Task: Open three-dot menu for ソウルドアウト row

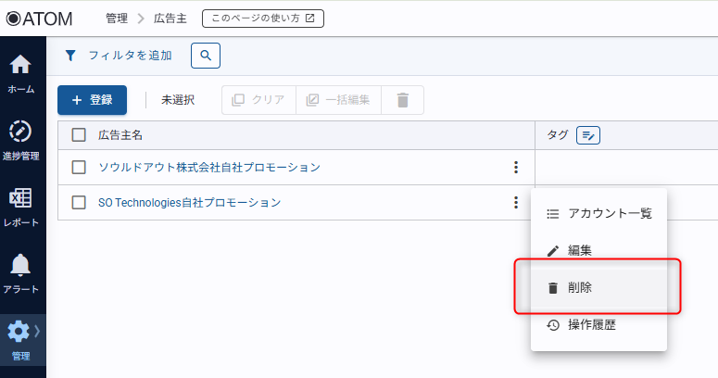Action: 515,168
